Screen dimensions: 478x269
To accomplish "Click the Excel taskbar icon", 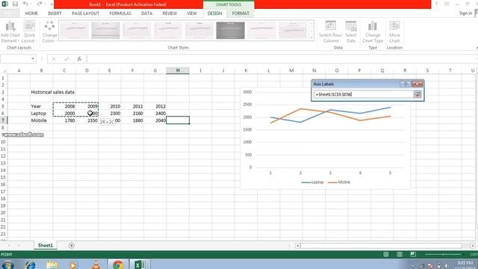I will pos(140,265).
